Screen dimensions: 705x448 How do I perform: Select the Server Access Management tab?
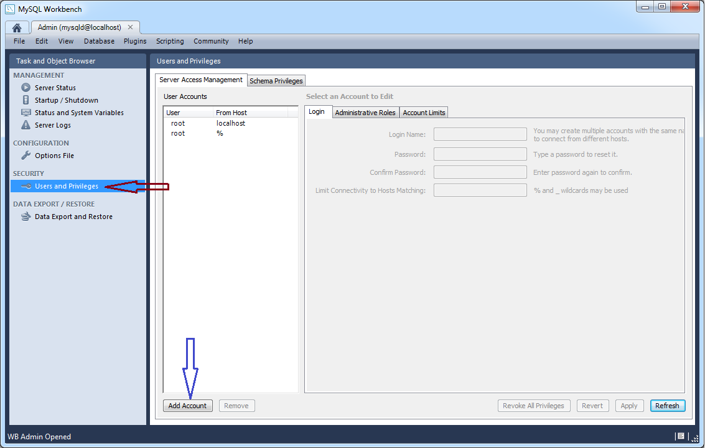[201, 80]
